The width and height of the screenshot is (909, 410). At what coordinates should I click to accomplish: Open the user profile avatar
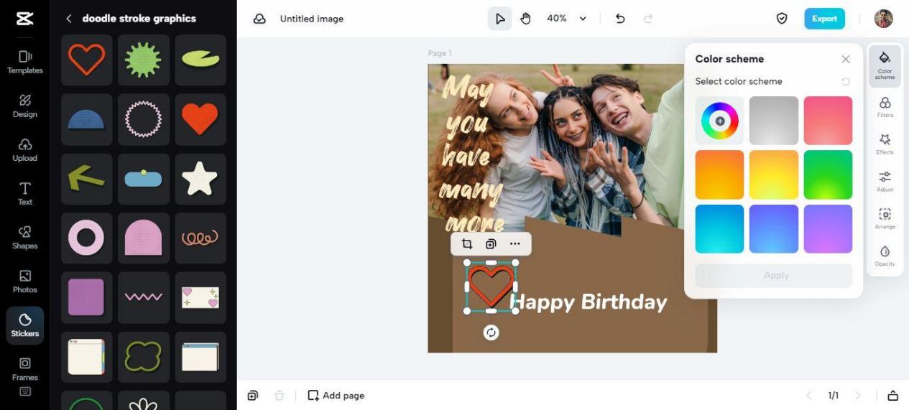pos(883,19)
